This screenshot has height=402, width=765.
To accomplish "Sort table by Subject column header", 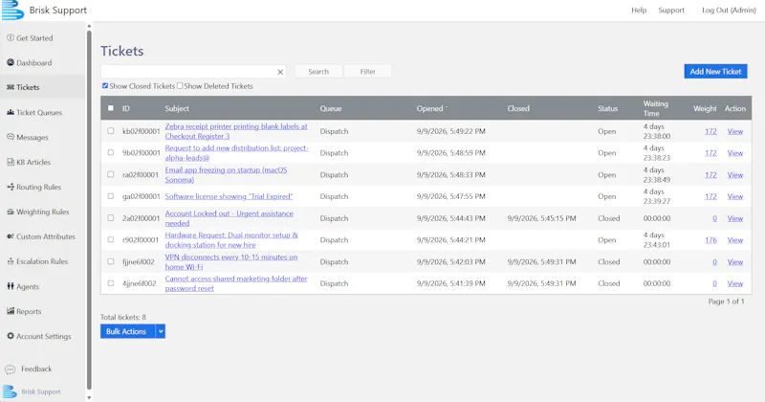I will point(177,108).
